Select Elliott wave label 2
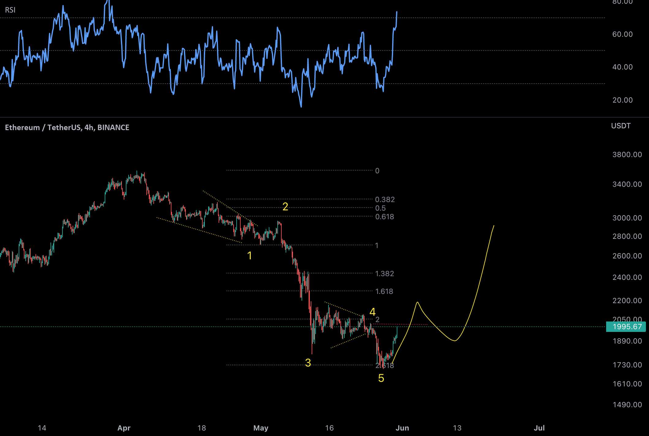This screenshot has height=436, width=649. pyautogui.click(x=285, y=207)
